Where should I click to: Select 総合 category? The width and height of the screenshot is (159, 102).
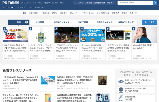pyautogui.click(x=25, y=13)
